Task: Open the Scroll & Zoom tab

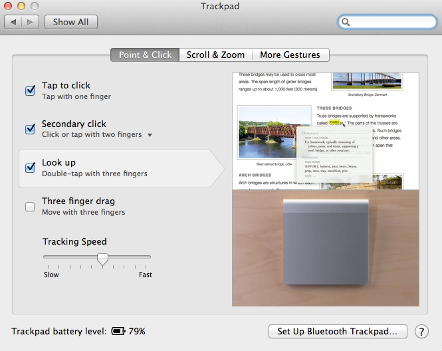Action: (x=215, y=55)
